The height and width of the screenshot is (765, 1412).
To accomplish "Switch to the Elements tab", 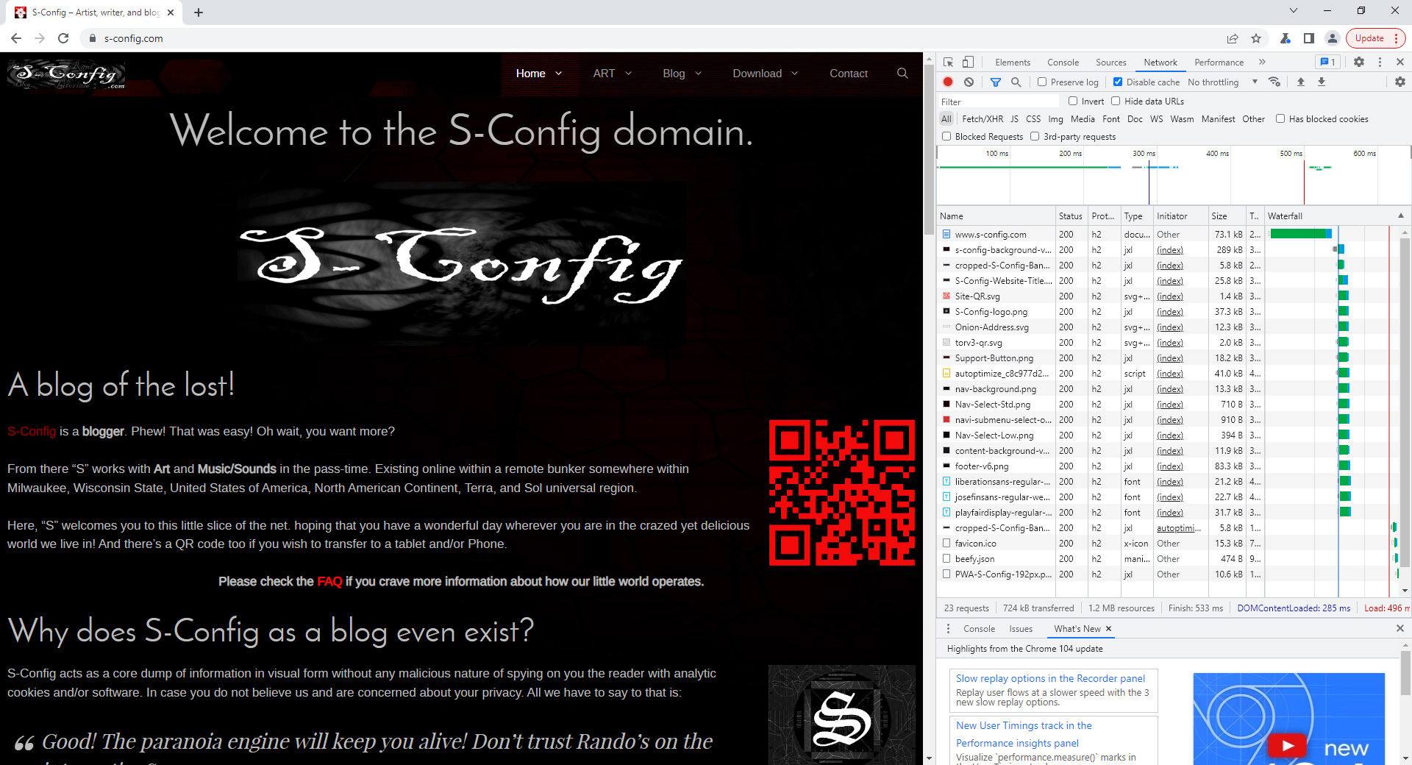I will coord(1013,63).
